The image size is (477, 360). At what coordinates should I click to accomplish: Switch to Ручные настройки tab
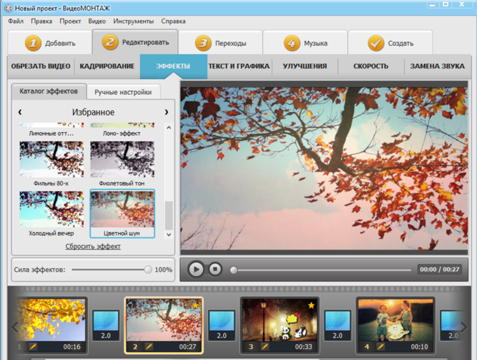(123, 92)
